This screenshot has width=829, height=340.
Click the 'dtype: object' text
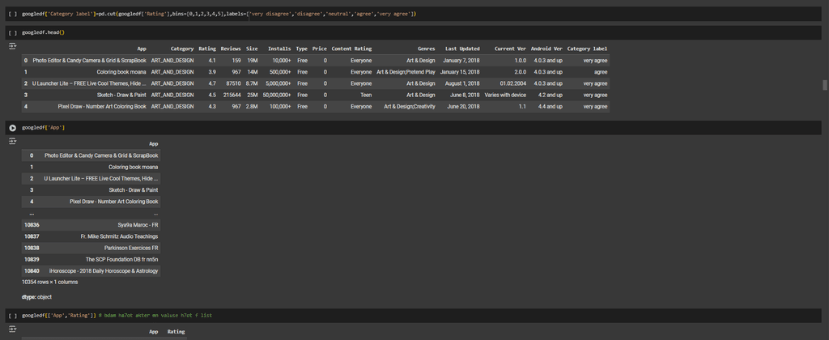click(x=36, y=297)
